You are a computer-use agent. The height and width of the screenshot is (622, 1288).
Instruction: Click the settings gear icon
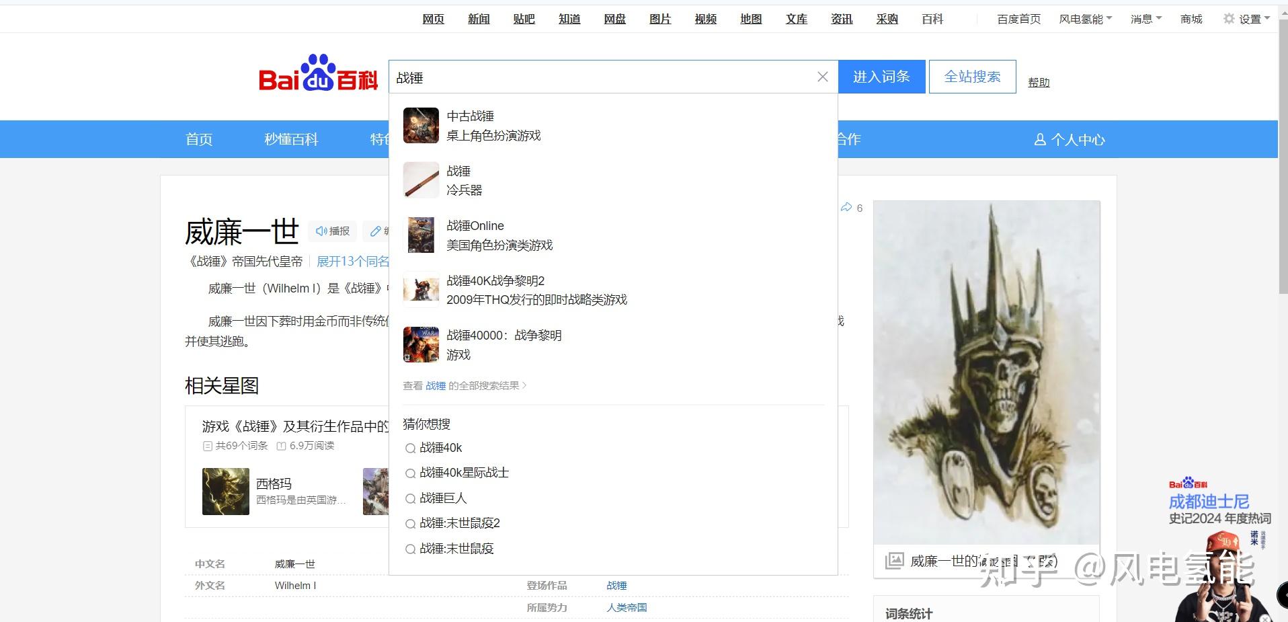(x=1229, y=19)
